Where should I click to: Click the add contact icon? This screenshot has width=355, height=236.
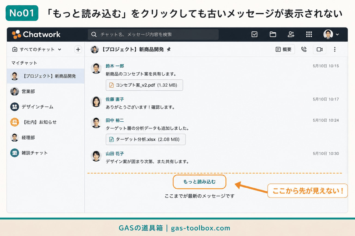[x=291, y=35]
